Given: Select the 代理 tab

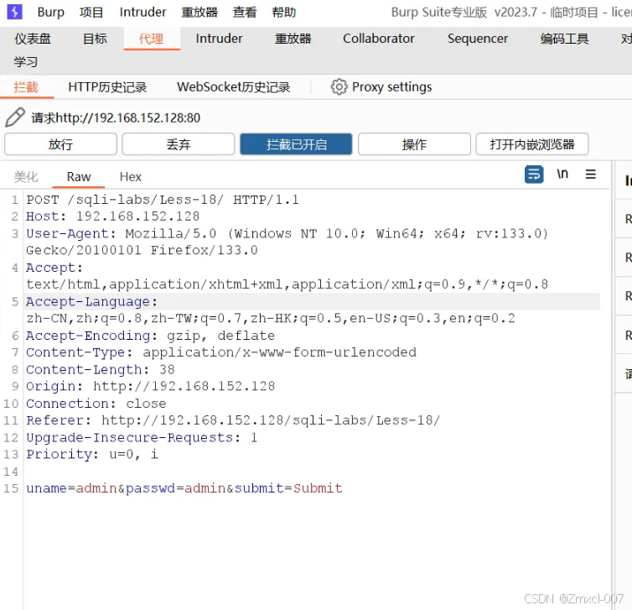Looking at the screenshot, I should coord(151,39).
